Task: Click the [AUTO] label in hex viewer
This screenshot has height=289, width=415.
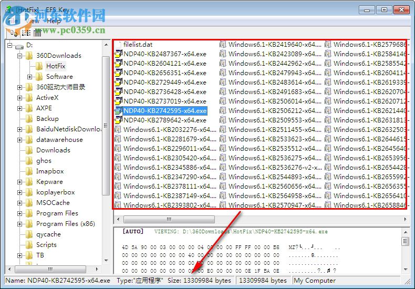Action: tap(133, 232)
